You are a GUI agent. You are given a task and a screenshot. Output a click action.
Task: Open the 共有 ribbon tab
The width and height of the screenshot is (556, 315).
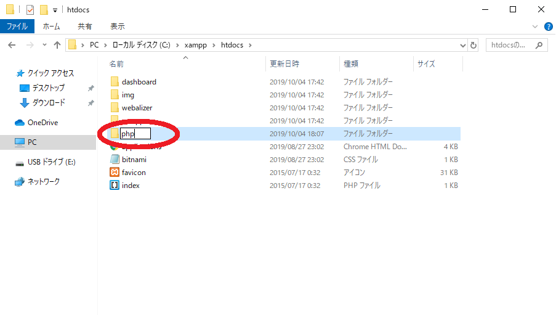[85, 27]
